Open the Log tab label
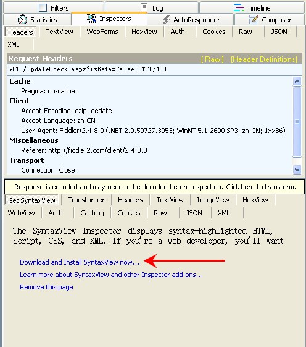Image resolution: width=306 pixels, height=347 pixels. 158,8
